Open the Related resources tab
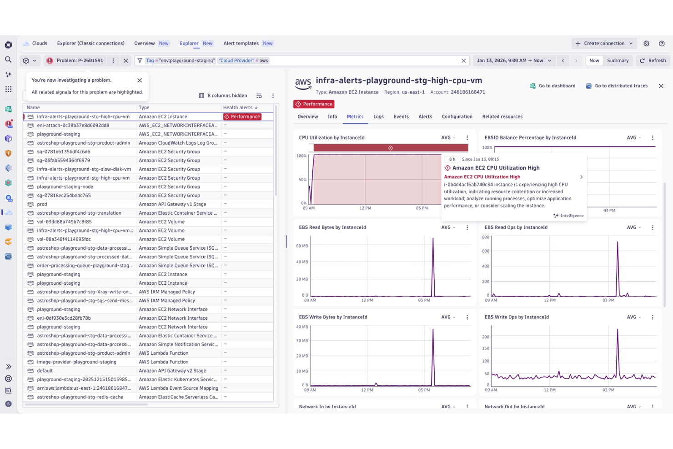This screenshot has width=673, height=449. pyautogui.click(x=502, y=117)
